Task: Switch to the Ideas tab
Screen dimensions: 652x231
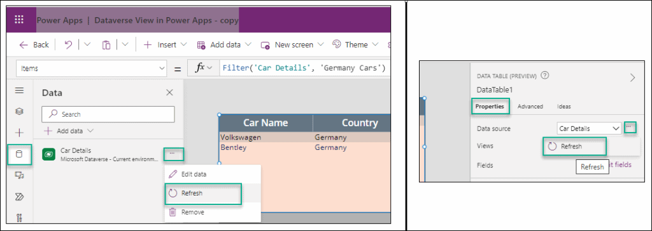Action: pos(564,106)
